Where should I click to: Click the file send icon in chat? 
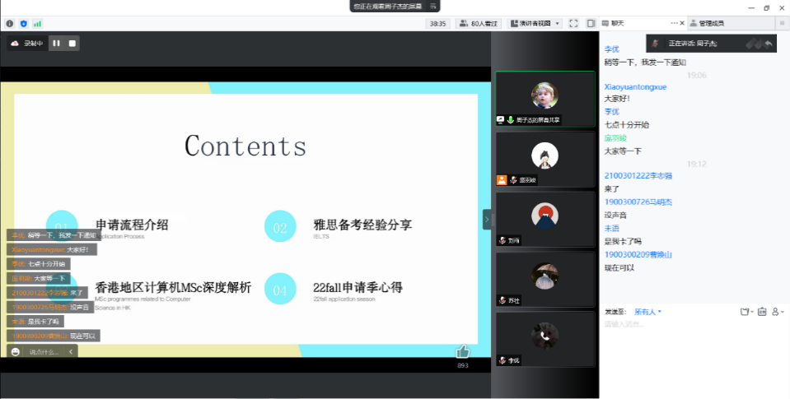point(745,312)
